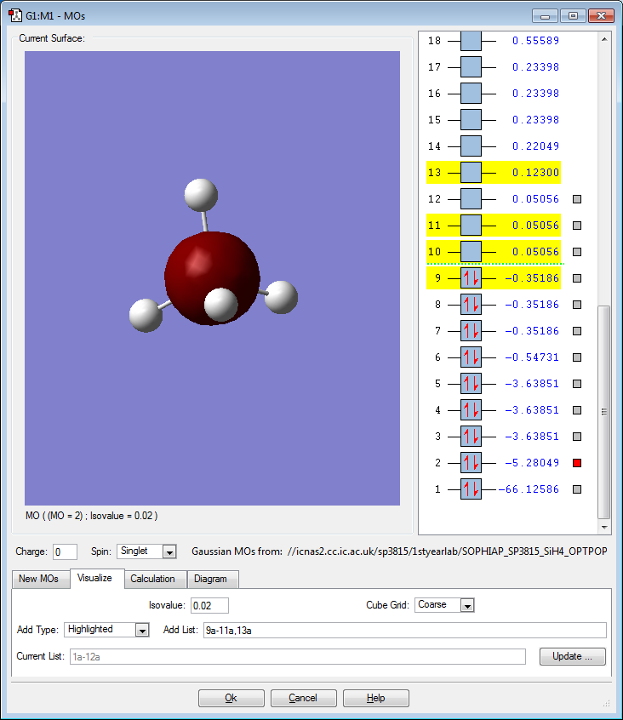Open the Diagram tab
Image resolution: width=623 pixels, height=720 pixels.
(x=210, y=579)
